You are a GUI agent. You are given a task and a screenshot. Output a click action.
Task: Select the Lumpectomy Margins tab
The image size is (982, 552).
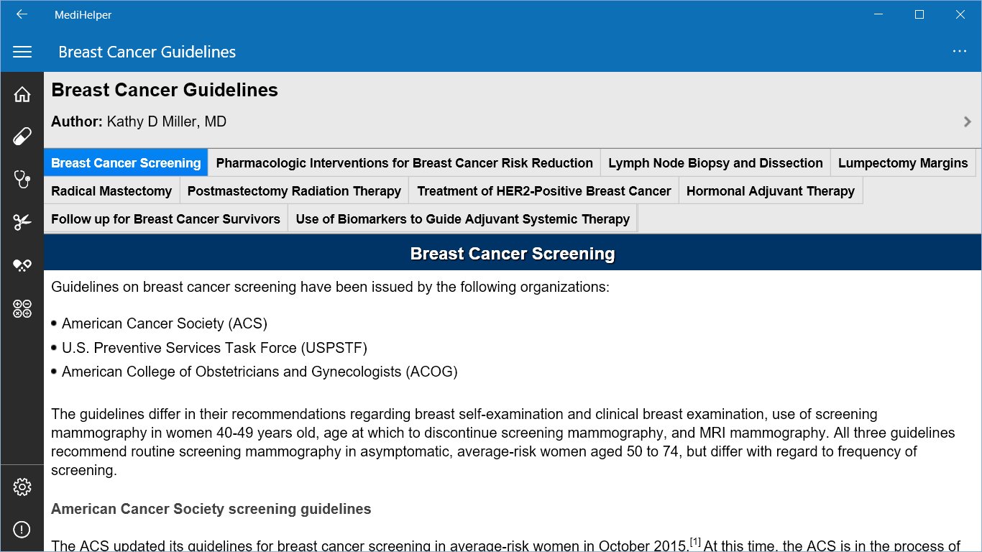point(903,163)
